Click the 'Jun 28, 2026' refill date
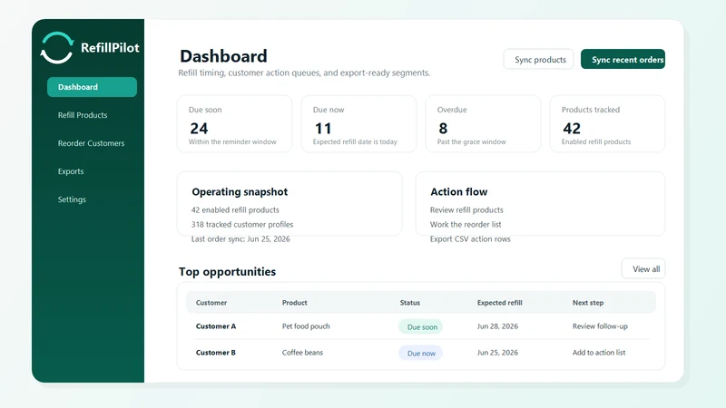 (x=497, y=326)
